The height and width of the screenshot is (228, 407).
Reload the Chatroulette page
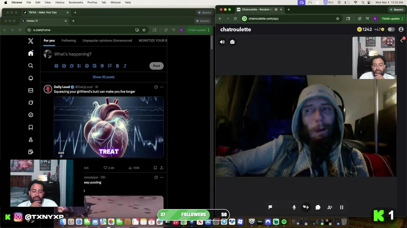[235, 19]
